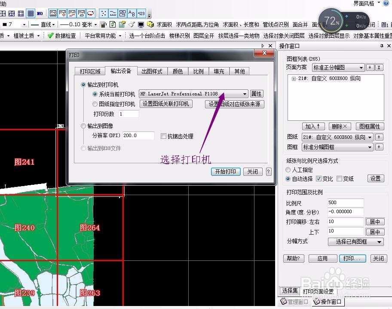Click 比例尺 500 input field
This screenshot has height=309, width=392.
[x=346, y=202]
